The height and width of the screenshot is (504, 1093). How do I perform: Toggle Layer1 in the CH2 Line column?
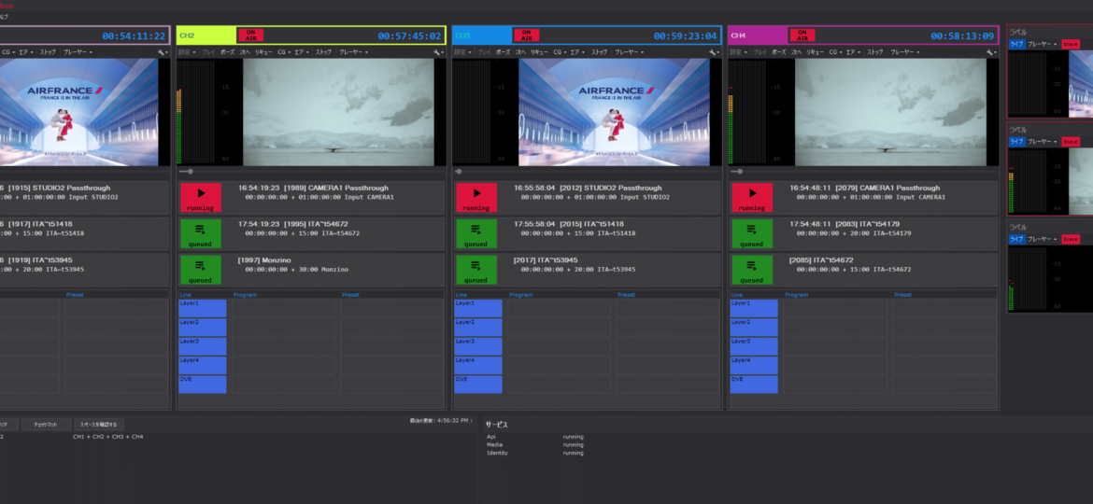click(x=202, y=308)
